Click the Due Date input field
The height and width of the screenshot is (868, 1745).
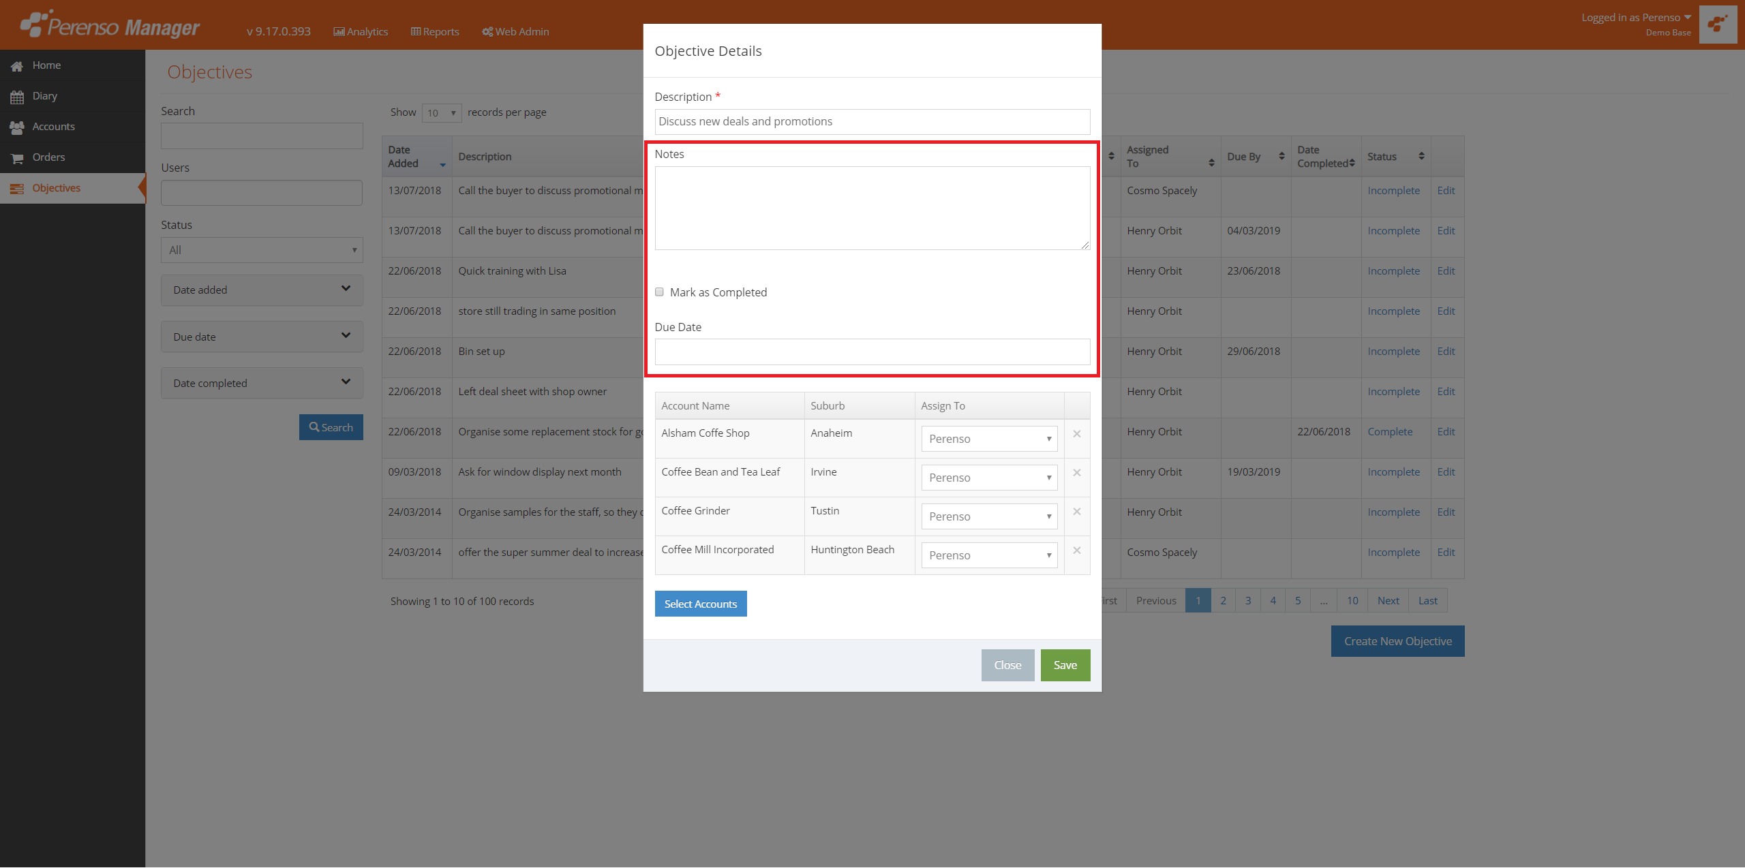pos(872,352)
